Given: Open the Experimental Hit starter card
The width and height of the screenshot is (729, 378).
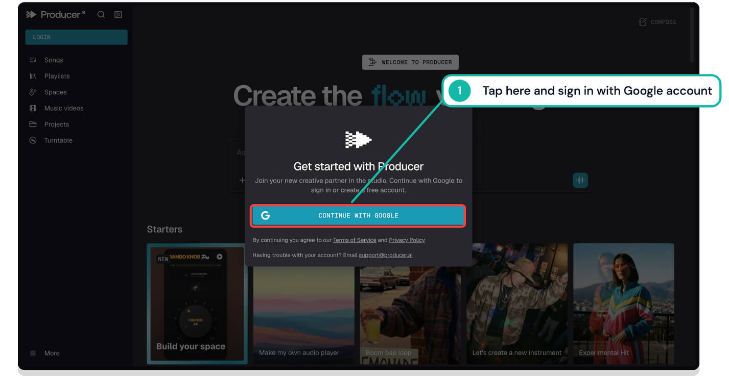Looking at the screenshot, I should pos(624,304).
